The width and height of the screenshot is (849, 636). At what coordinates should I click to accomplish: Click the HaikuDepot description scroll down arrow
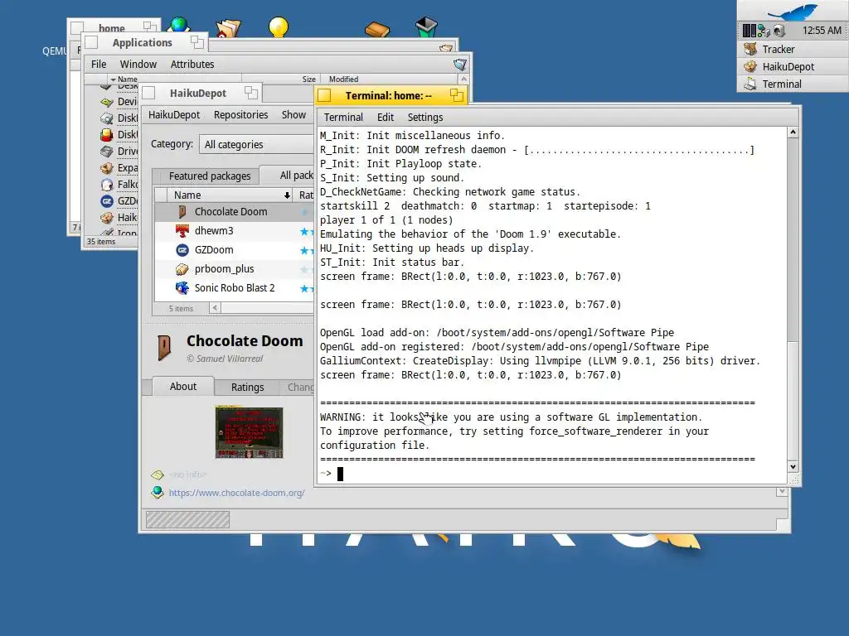[781, 492]
